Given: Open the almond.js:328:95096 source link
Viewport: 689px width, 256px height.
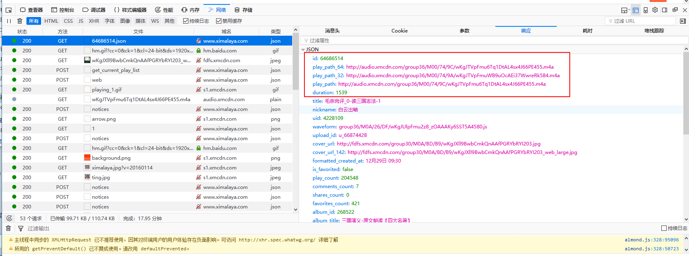Looking at the screenshot, I should pos(652,240).
